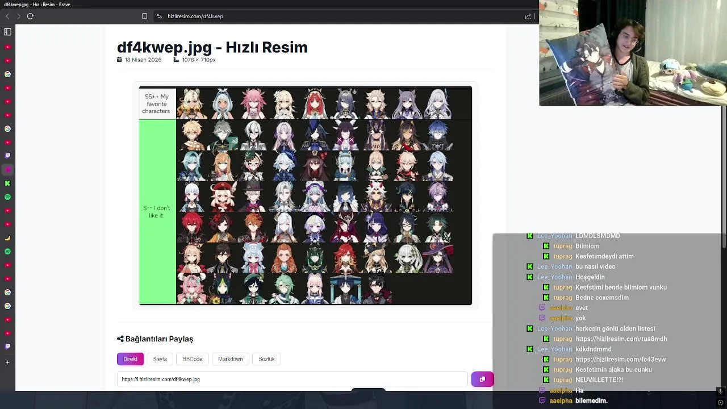The height and width of the screenshot is (409, 727).
Task: Click the Bağlantıları Paylaş heading
Action: 159,339
